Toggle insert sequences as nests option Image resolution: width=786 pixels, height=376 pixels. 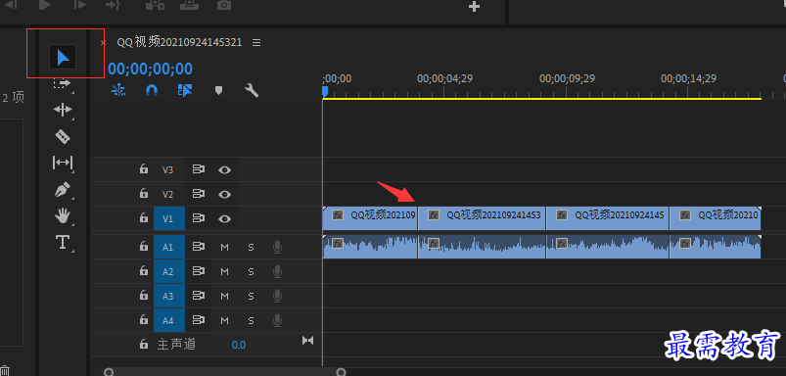click(118, 90)
